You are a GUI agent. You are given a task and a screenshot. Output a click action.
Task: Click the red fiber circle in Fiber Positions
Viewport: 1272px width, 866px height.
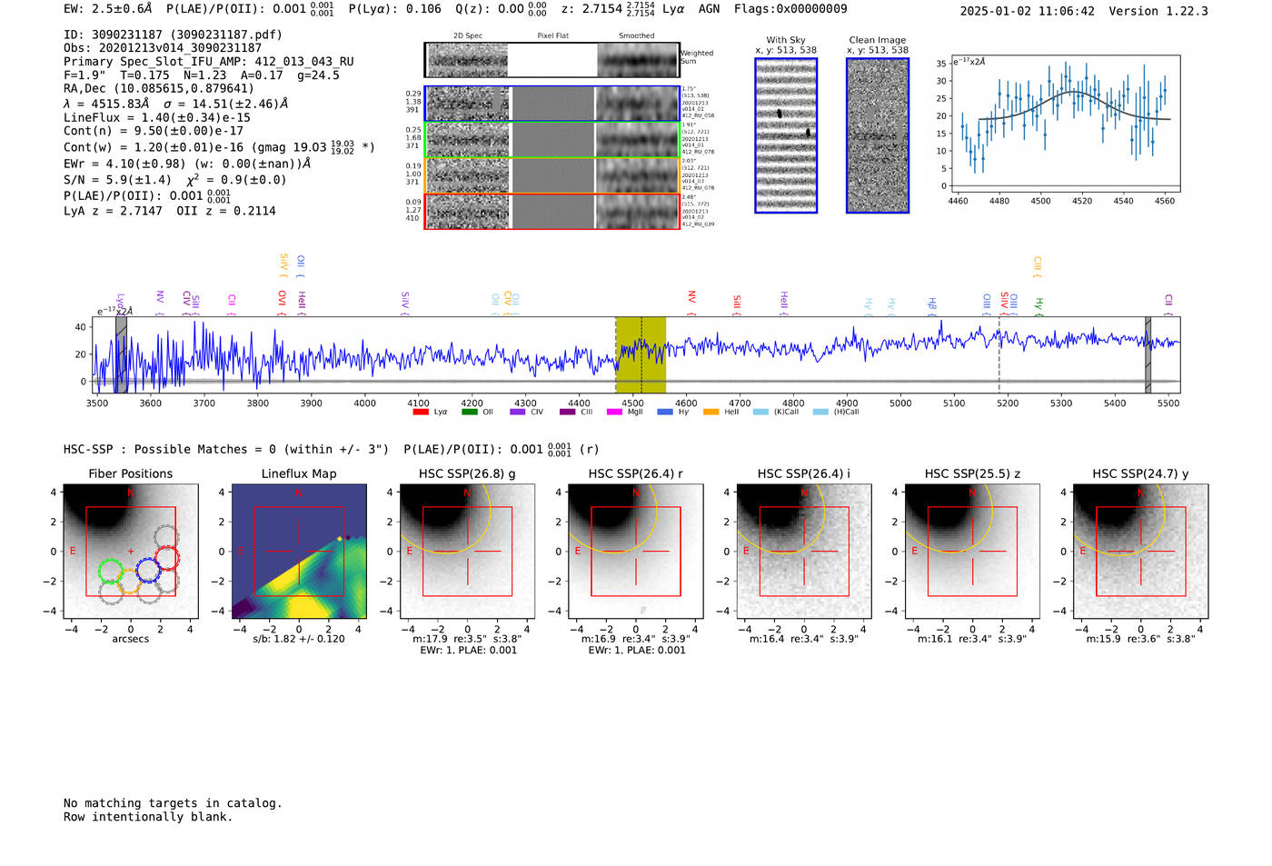(x=166, y=557)
